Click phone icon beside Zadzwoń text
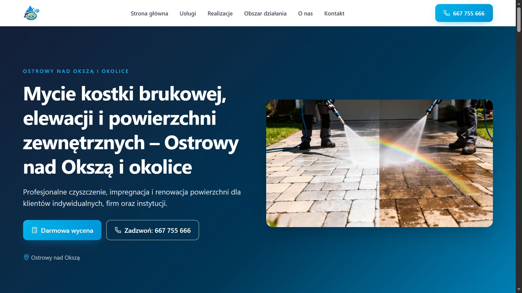522x293 pixels. pos(118,230)
